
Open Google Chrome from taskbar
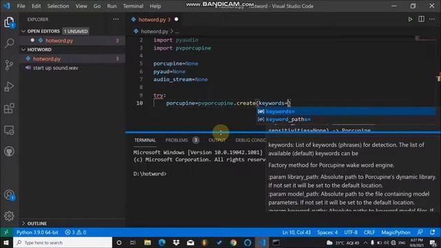tap(233, 242)
